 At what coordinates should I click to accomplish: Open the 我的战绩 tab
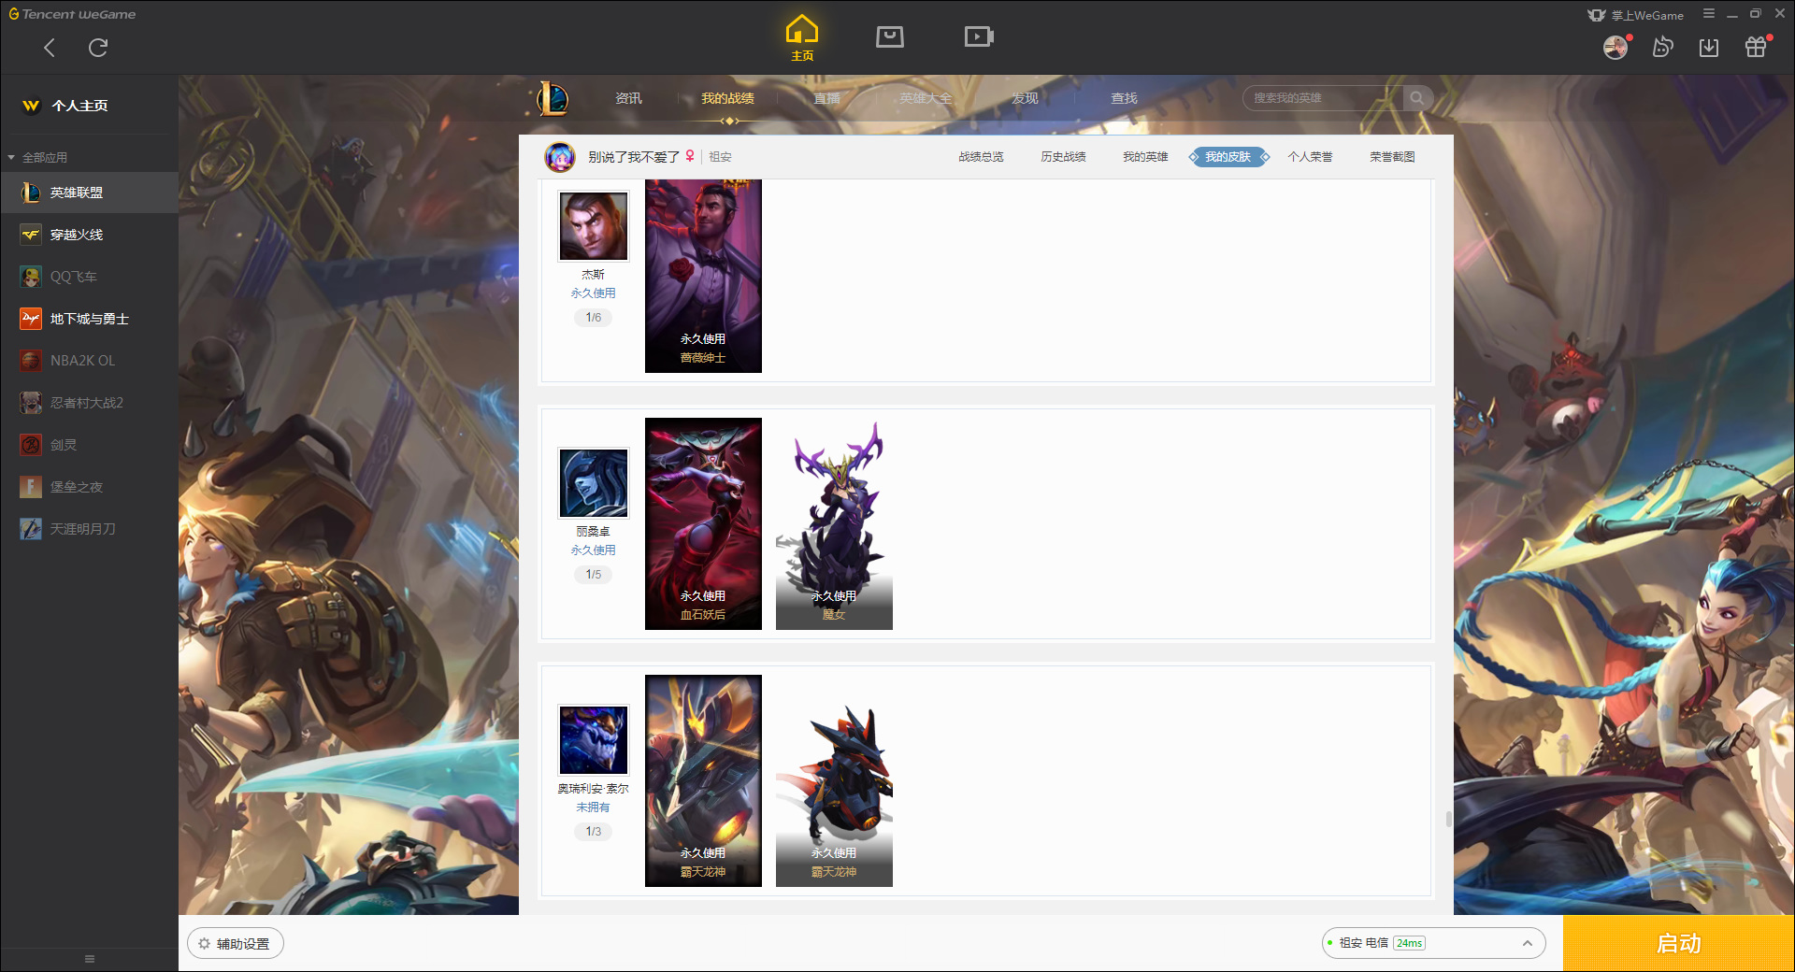pos(727,98)
